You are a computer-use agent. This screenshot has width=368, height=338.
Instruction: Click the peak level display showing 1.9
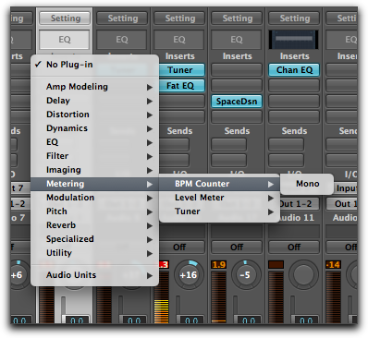219,264
